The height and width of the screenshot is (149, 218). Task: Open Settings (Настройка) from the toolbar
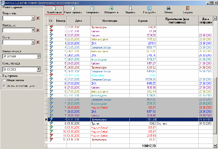149,8
